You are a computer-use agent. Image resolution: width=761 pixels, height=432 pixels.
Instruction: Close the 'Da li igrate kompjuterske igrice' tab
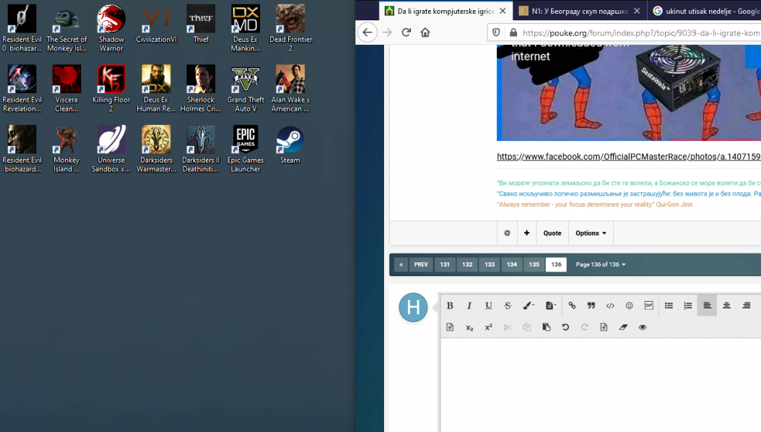[x=503, y=11]
